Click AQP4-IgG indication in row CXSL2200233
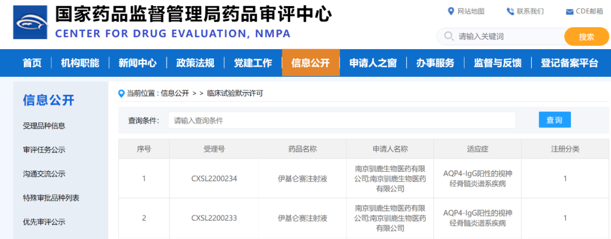The width and height of the screenshot is (611, 239). 477,218
